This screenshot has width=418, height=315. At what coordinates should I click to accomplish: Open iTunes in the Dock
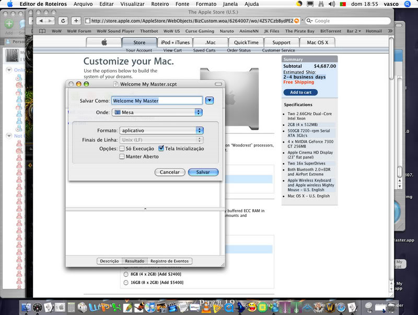point(150,307)
